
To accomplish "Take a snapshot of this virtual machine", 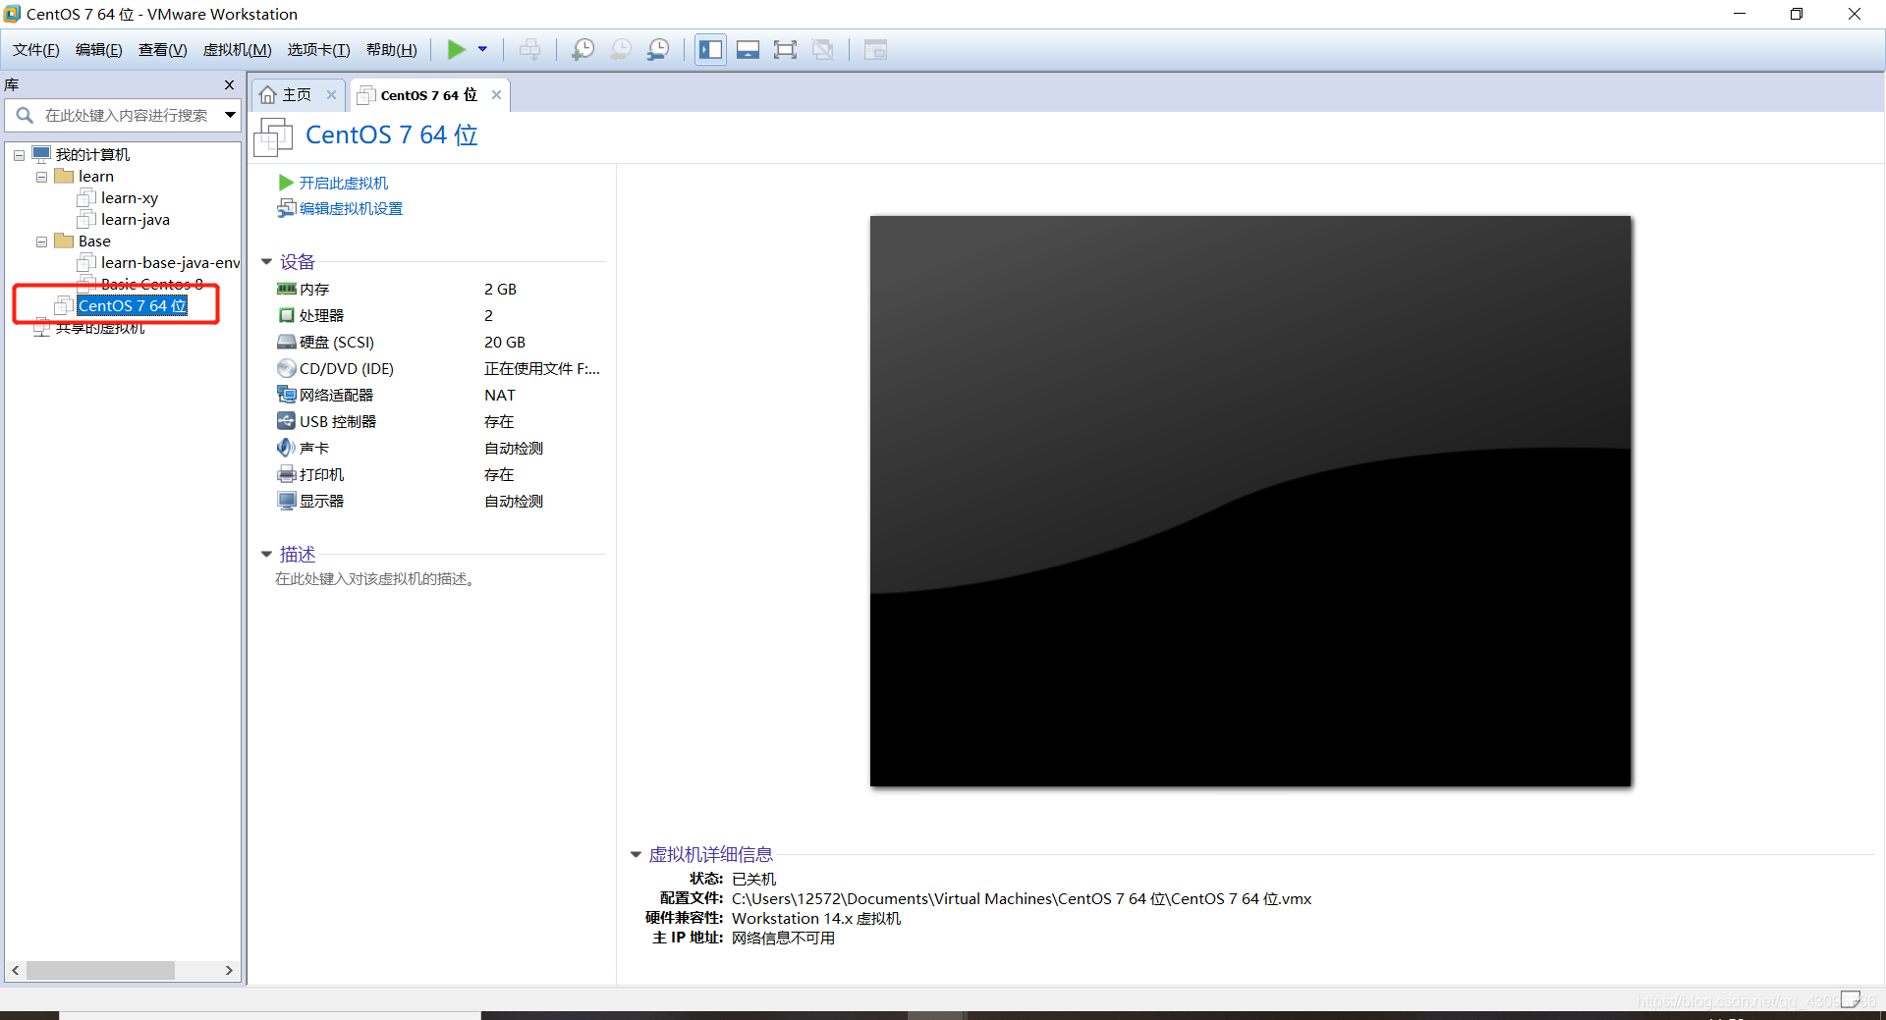I will [582, 49].
